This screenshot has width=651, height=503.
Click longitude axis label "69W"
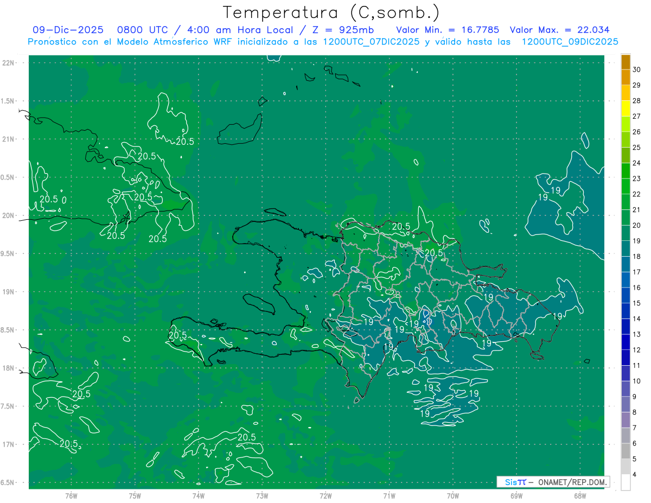coord(516,495)
